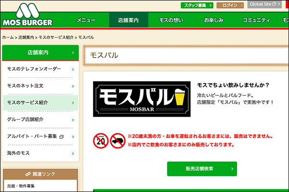The width and height of the screenshot is (289, 192).
Task: Click 加盟・物件募集 under related links
Action: coord(21,186)
